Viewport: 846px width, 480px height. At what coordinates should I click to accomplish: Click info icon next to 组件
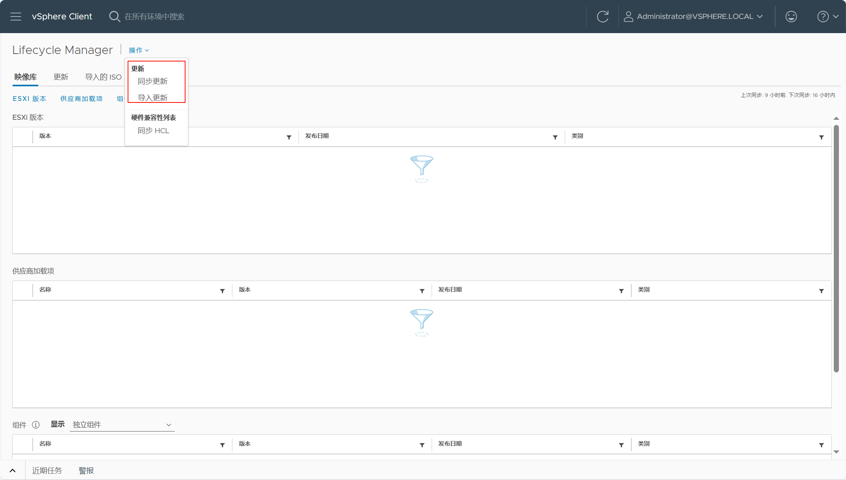point(36,424)
